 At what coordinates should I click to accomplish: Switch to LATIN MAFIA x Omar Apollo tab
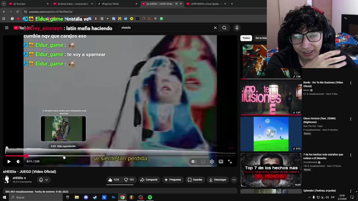(x=206, y=4)
